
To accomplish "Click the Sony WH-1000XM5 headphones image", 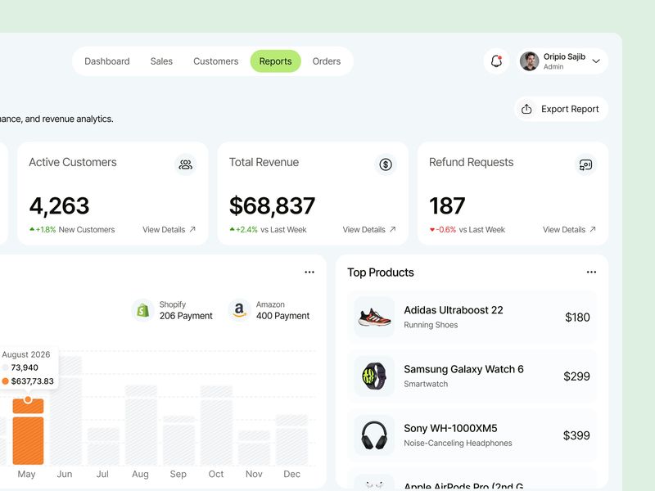I will [x=374, y=432].
